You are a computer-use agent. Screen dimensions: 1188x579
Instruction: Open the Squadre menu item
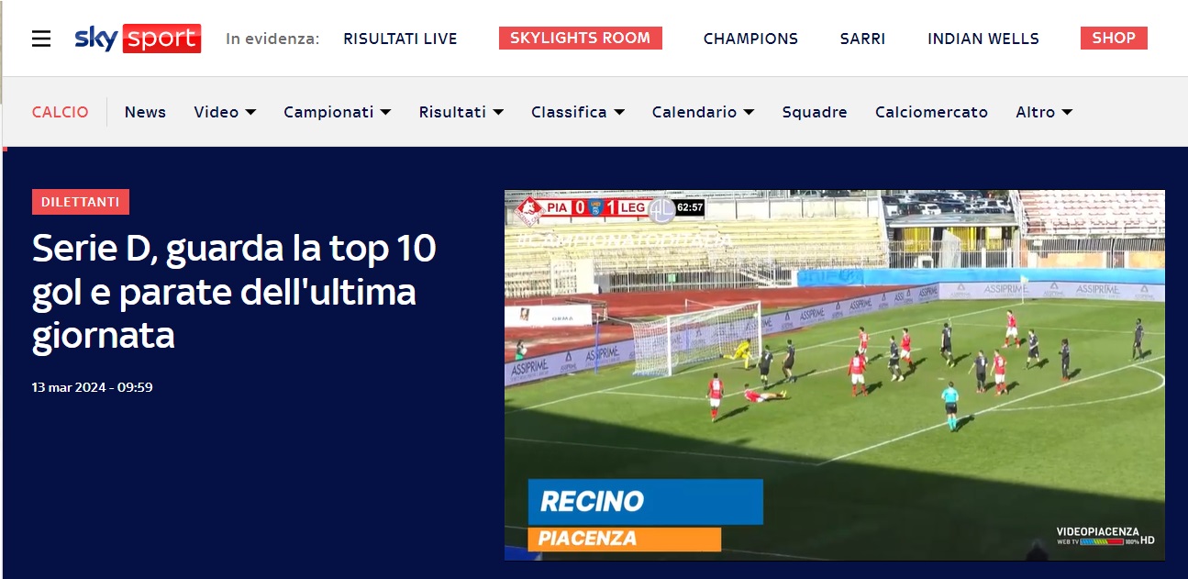coord(815,112)
